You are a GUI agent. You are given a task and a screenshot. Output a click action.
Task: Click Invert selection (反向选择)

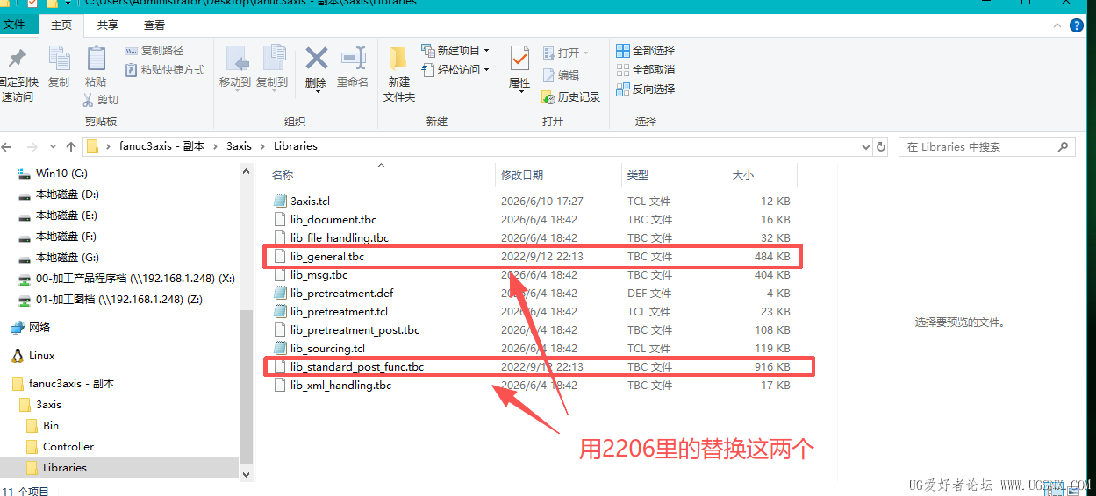pyautogui.click(x=646, y=89)
